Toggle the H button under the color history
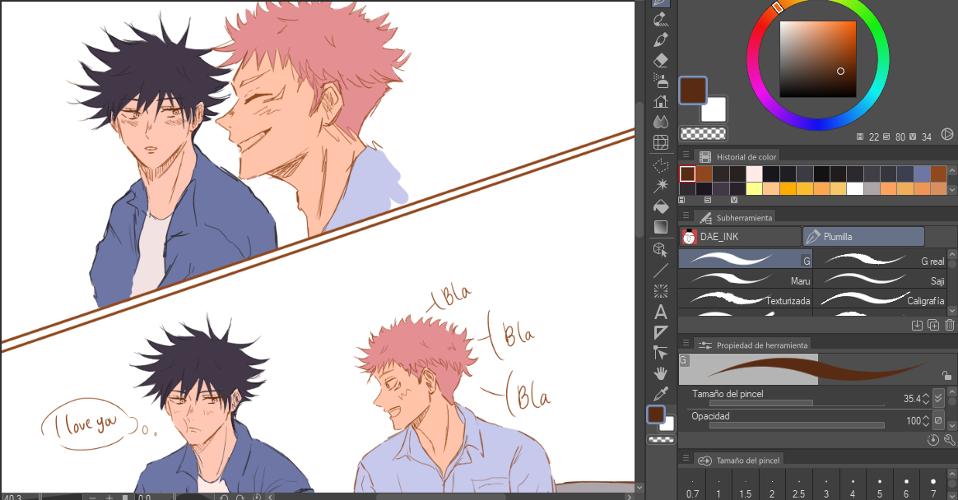The width and height of the screenshot is (958, 500). tap(681, 199)
